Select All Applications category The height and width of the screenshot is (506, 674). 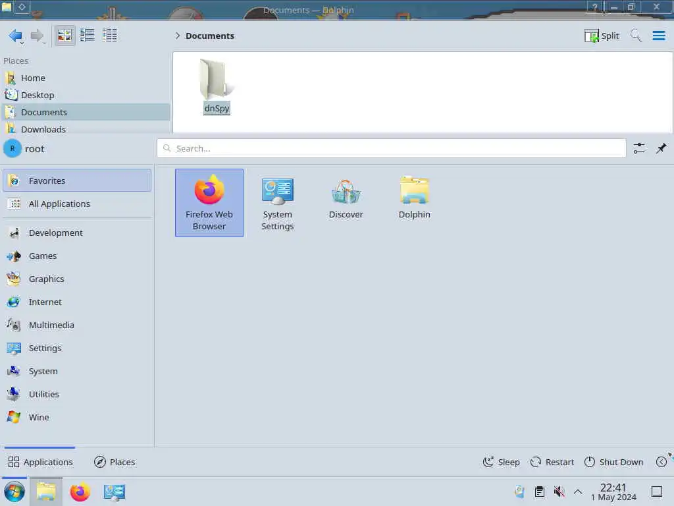(78, 204)
